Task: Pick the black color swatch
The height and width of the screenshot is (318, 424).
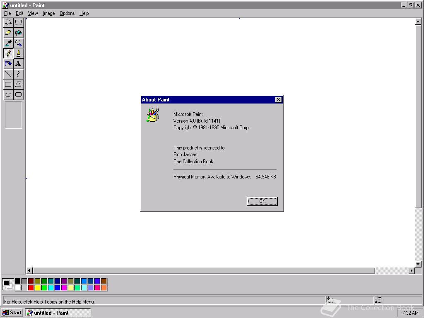Action: click(17, 281)
